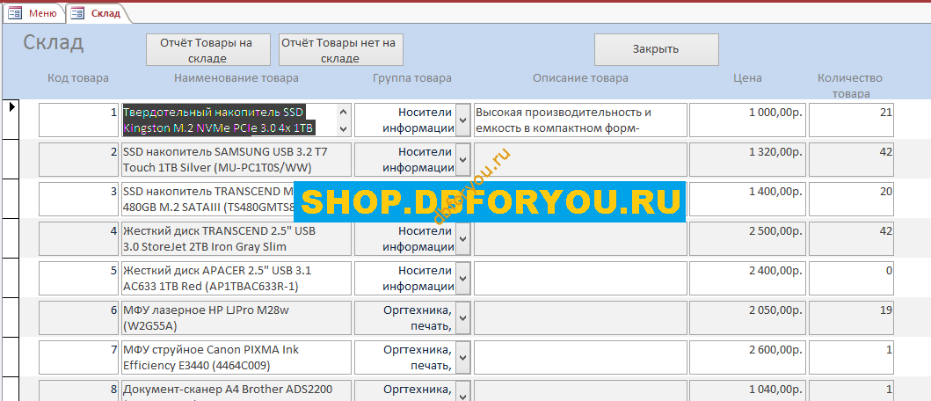Click the SAMSUNG USB 3.2 T7 Touch name field
This screenshot has height=401, width=931.
click(236, 159)
